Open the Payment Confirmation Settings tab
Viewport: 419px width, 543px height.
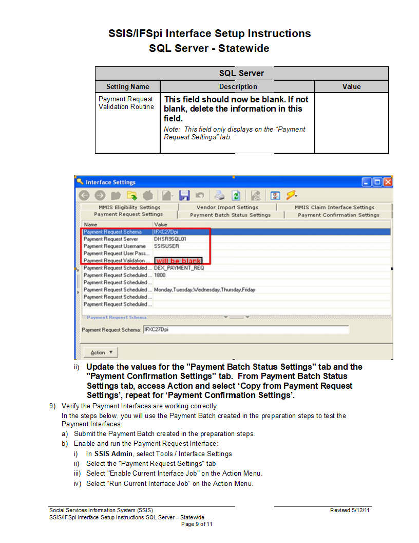tap(338, 215)
